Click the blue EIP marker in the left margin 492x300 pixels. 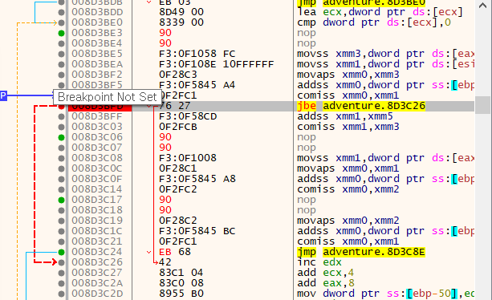pyautogui.click(x=3, y=95)
